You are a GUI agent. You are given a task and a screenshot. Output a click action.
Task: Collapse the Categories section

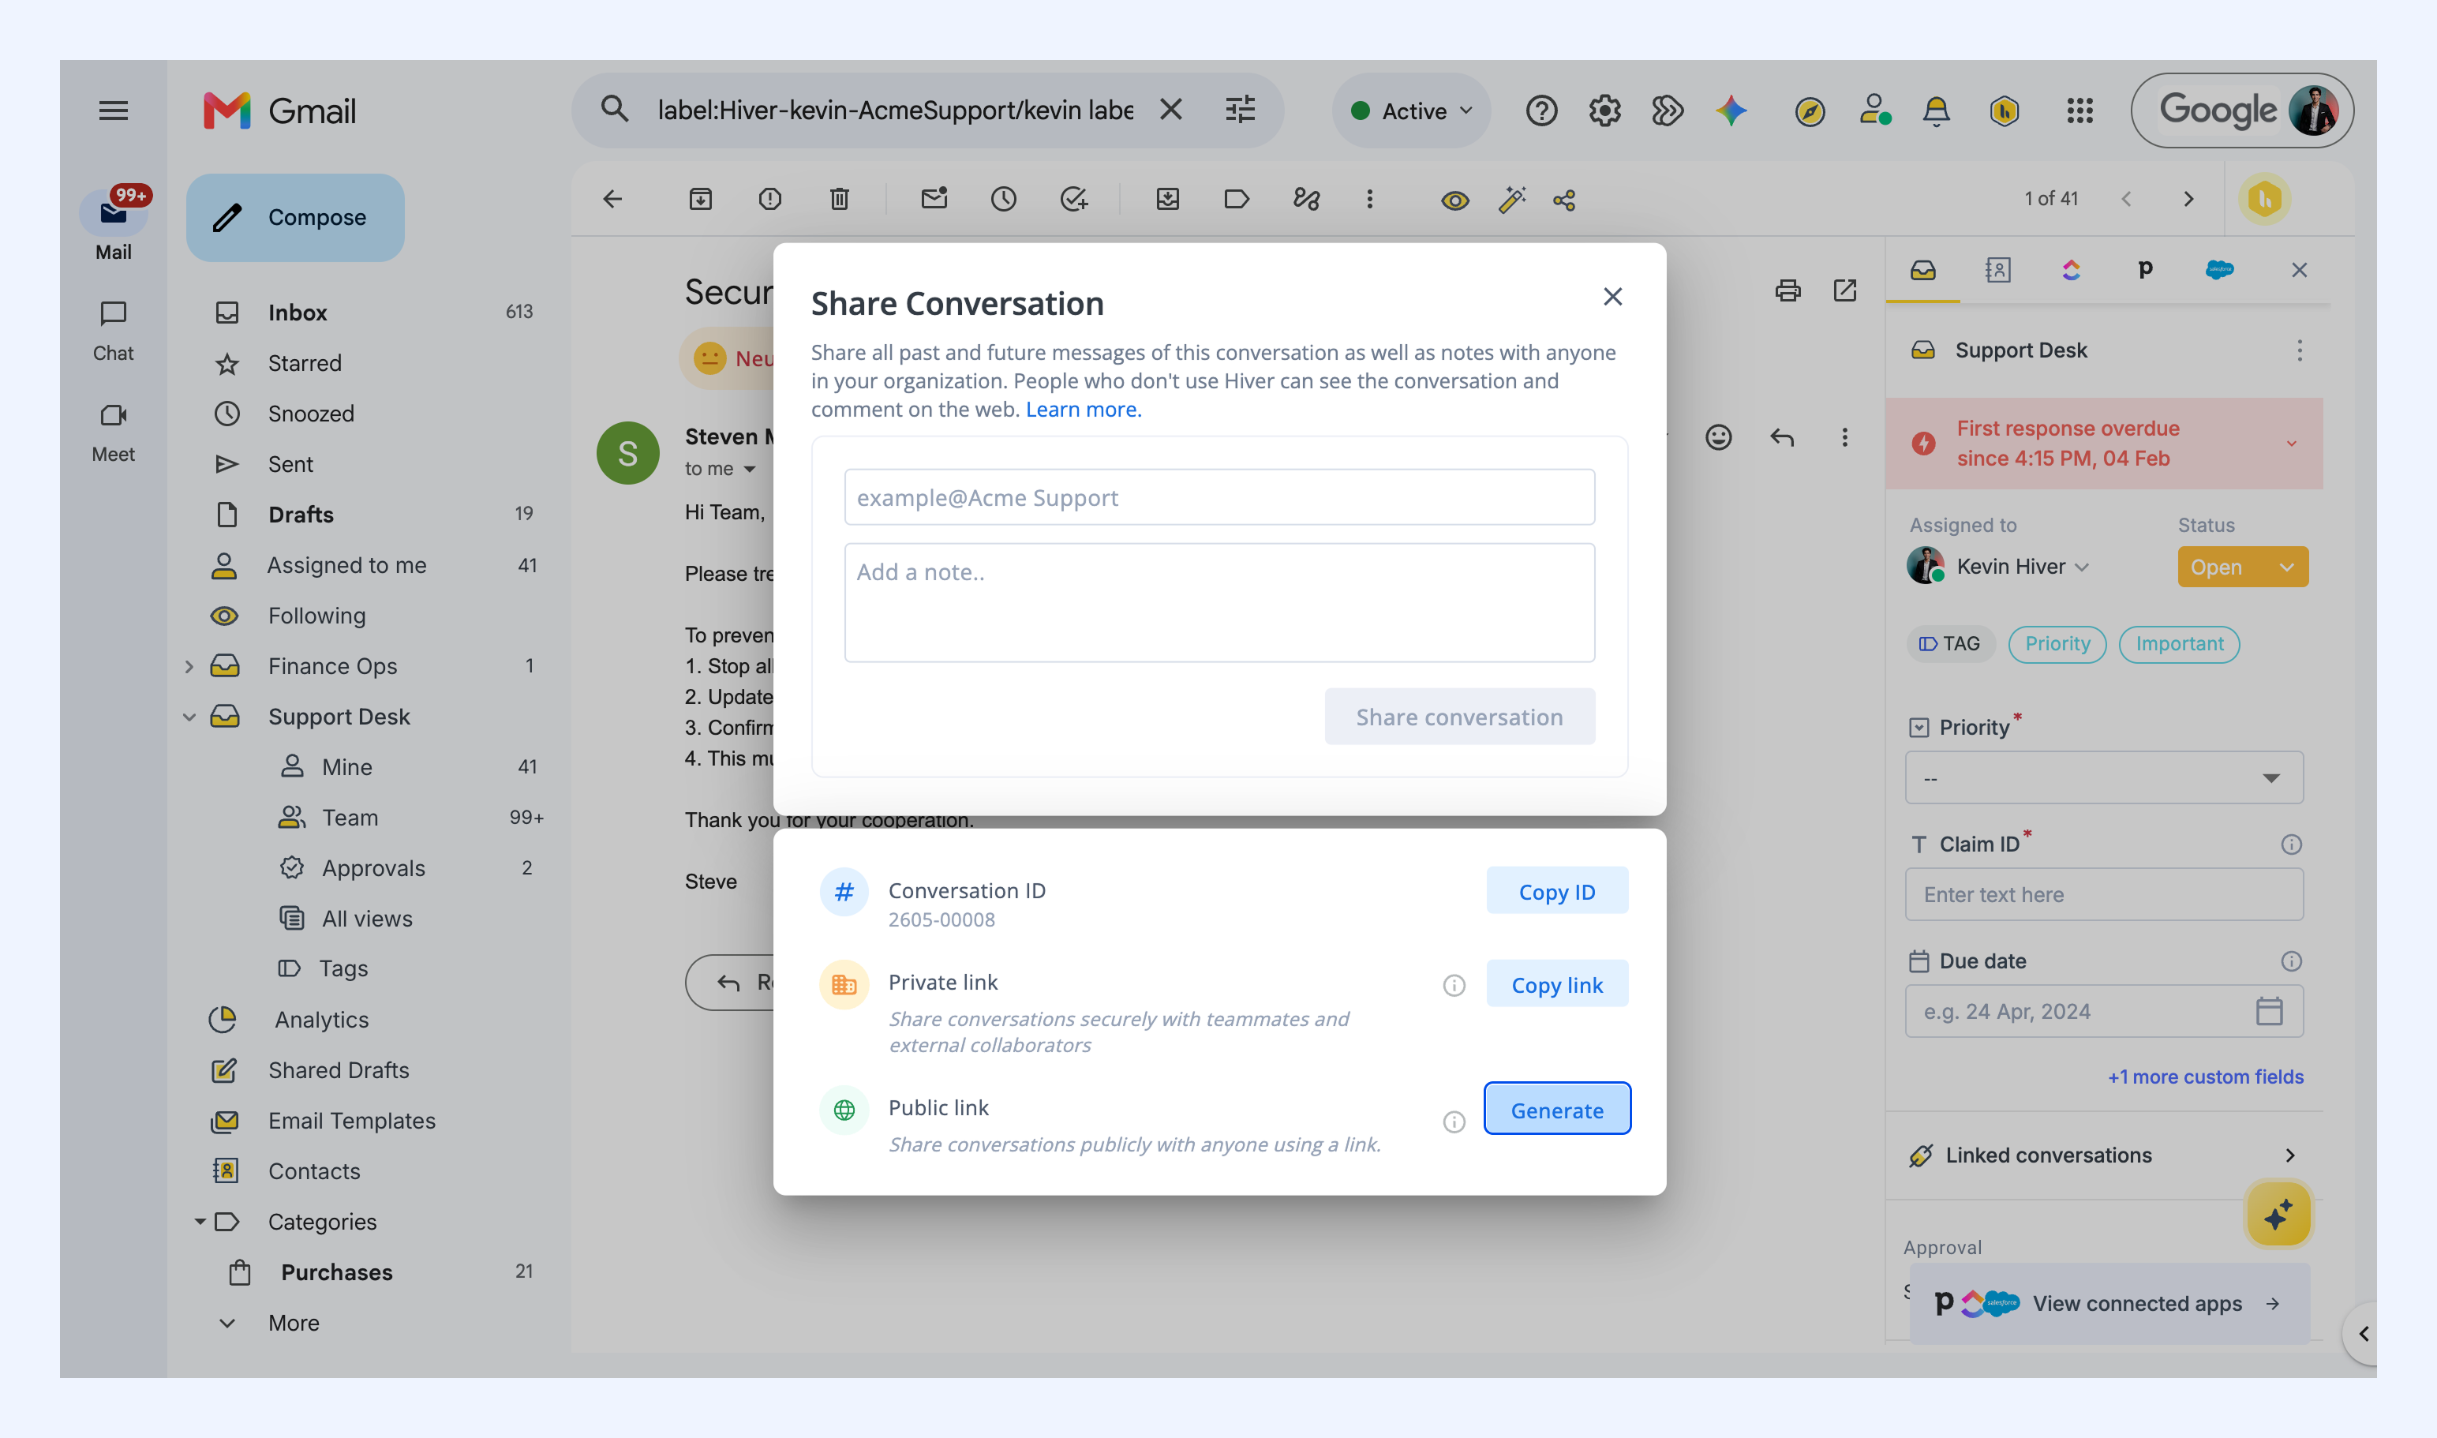click(199, 1222)
